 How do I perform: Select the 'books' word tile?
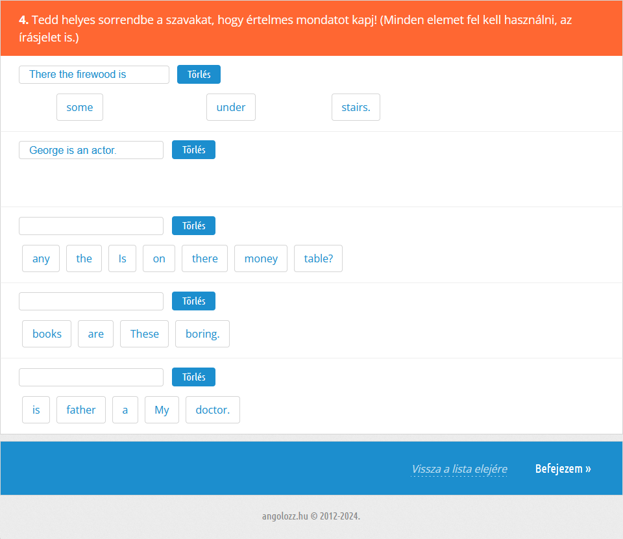click(x=47, y=334)
